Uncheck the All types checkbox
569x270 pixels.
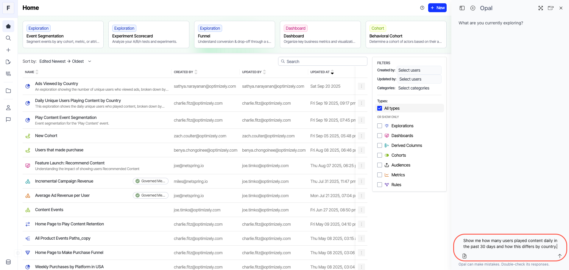pos(380,108)
